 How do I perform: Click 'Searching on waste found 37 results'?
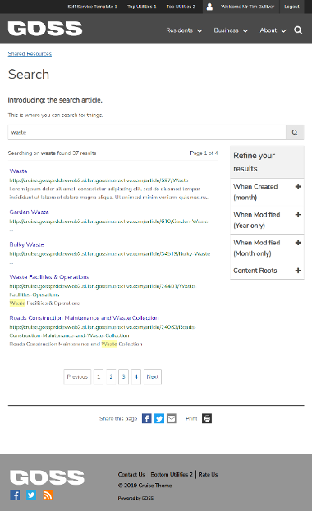coord(52,153)
